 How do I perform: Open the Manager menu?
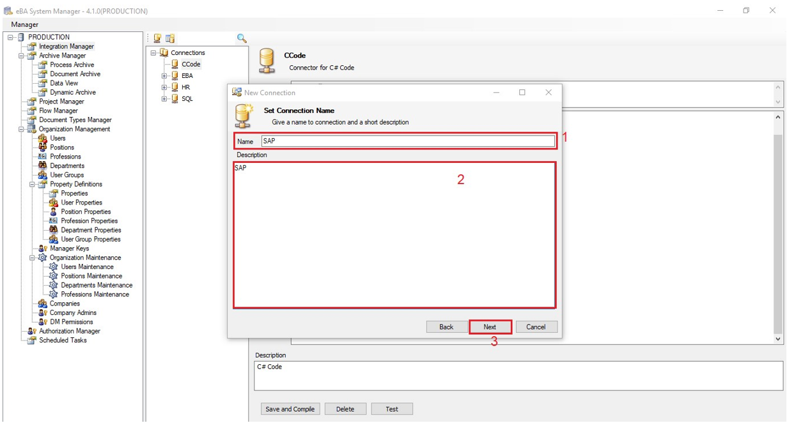(25, 24)
